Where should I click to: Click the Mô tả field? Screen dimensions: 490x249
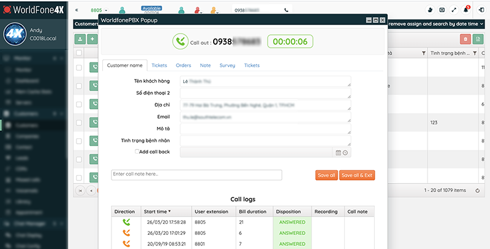pos(265,129)
